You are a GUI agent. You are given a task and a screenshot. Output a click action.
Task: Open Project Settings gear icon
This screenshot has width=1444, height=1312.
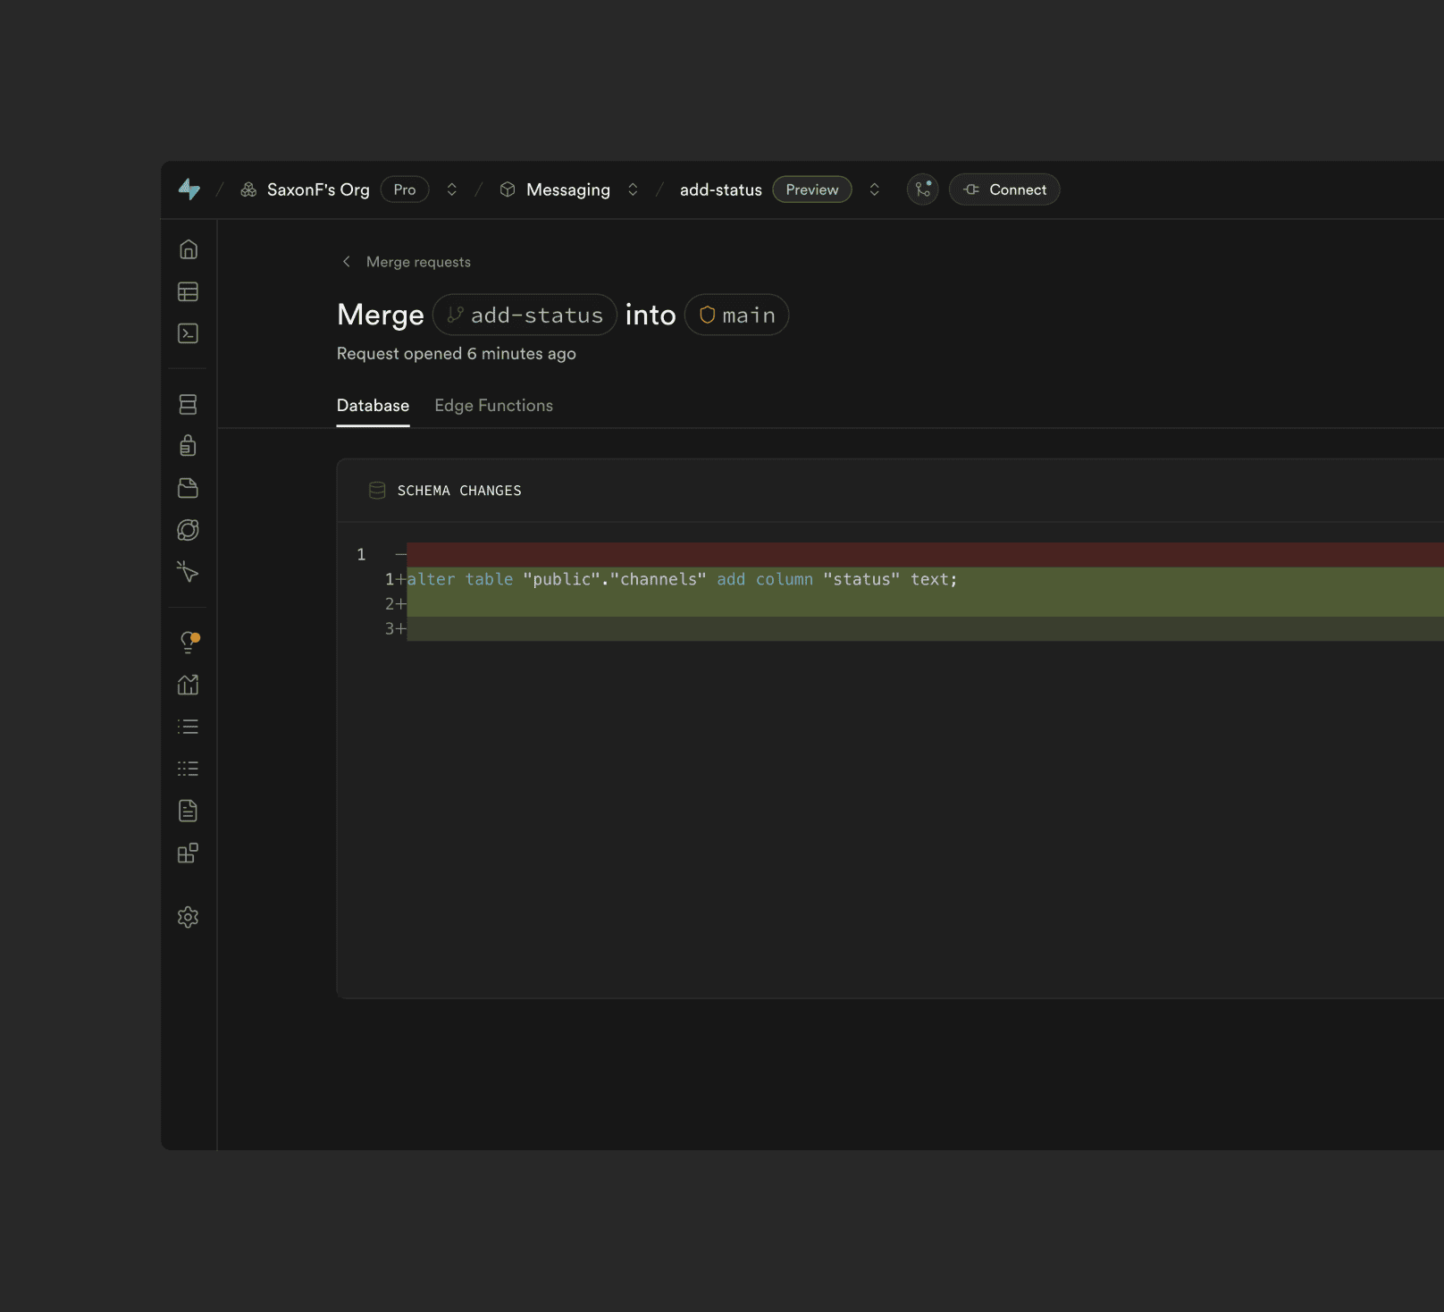[188, 917]
